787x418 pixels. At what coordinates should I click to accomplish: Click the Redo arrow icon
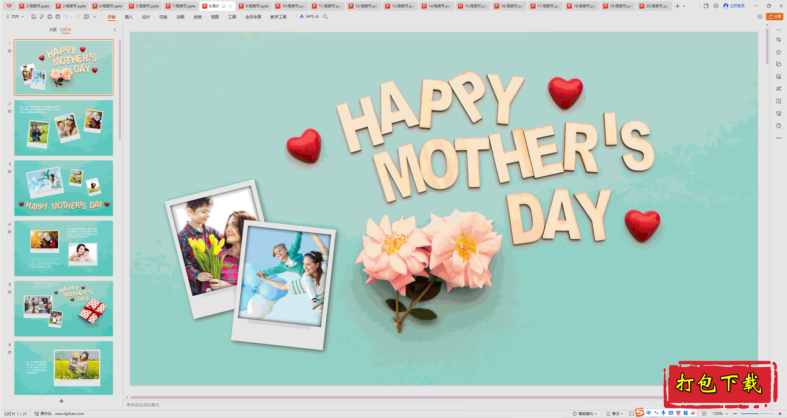(79, 17)
